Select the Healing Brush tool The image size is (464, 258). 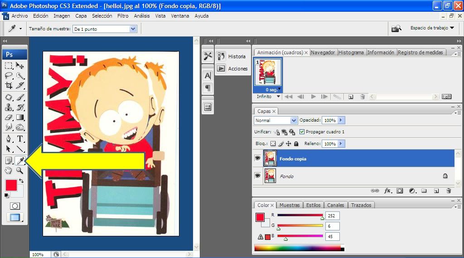(x=9, y=97)
